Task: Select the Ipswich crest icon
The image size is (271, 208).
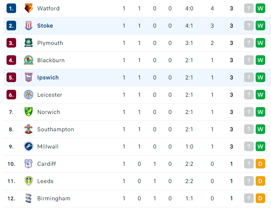Action: (28, 78)
